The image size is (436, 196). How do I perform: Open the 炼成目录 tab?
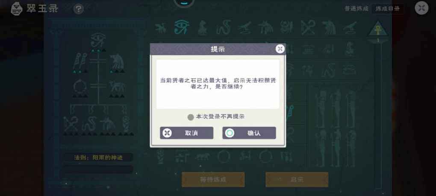point(388,9)
